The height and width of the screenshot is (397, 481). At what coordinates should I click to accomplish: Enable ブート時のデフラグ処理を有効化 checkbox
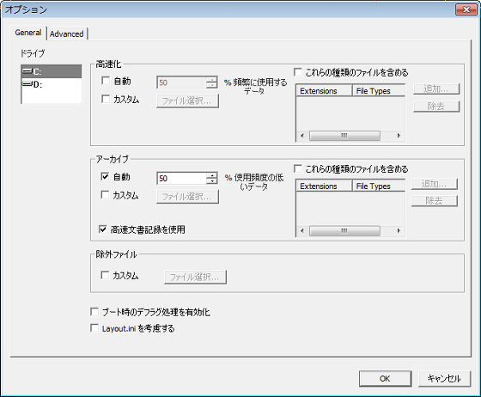click(x=94, y=312)
